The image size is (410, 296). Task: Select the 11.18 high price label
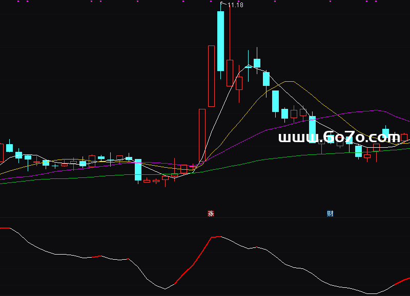[x=235, y=5]
